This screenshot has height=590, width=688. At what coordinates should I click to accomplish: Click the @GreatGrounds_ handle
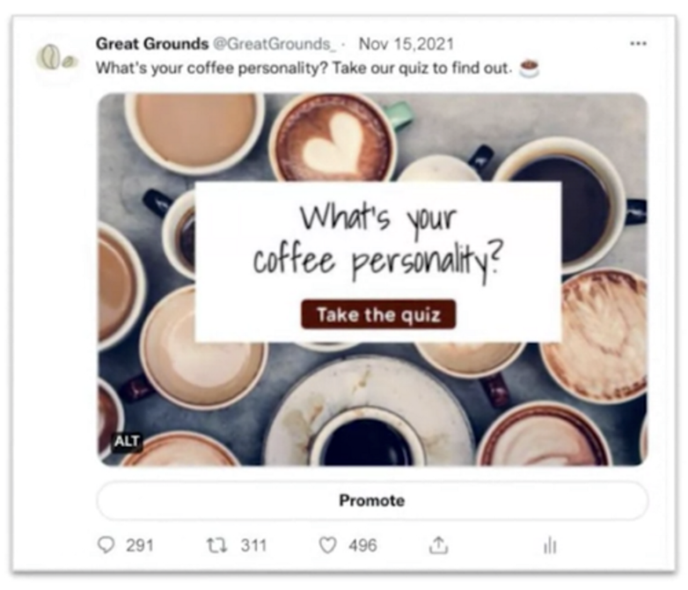[x=274, y=44]
